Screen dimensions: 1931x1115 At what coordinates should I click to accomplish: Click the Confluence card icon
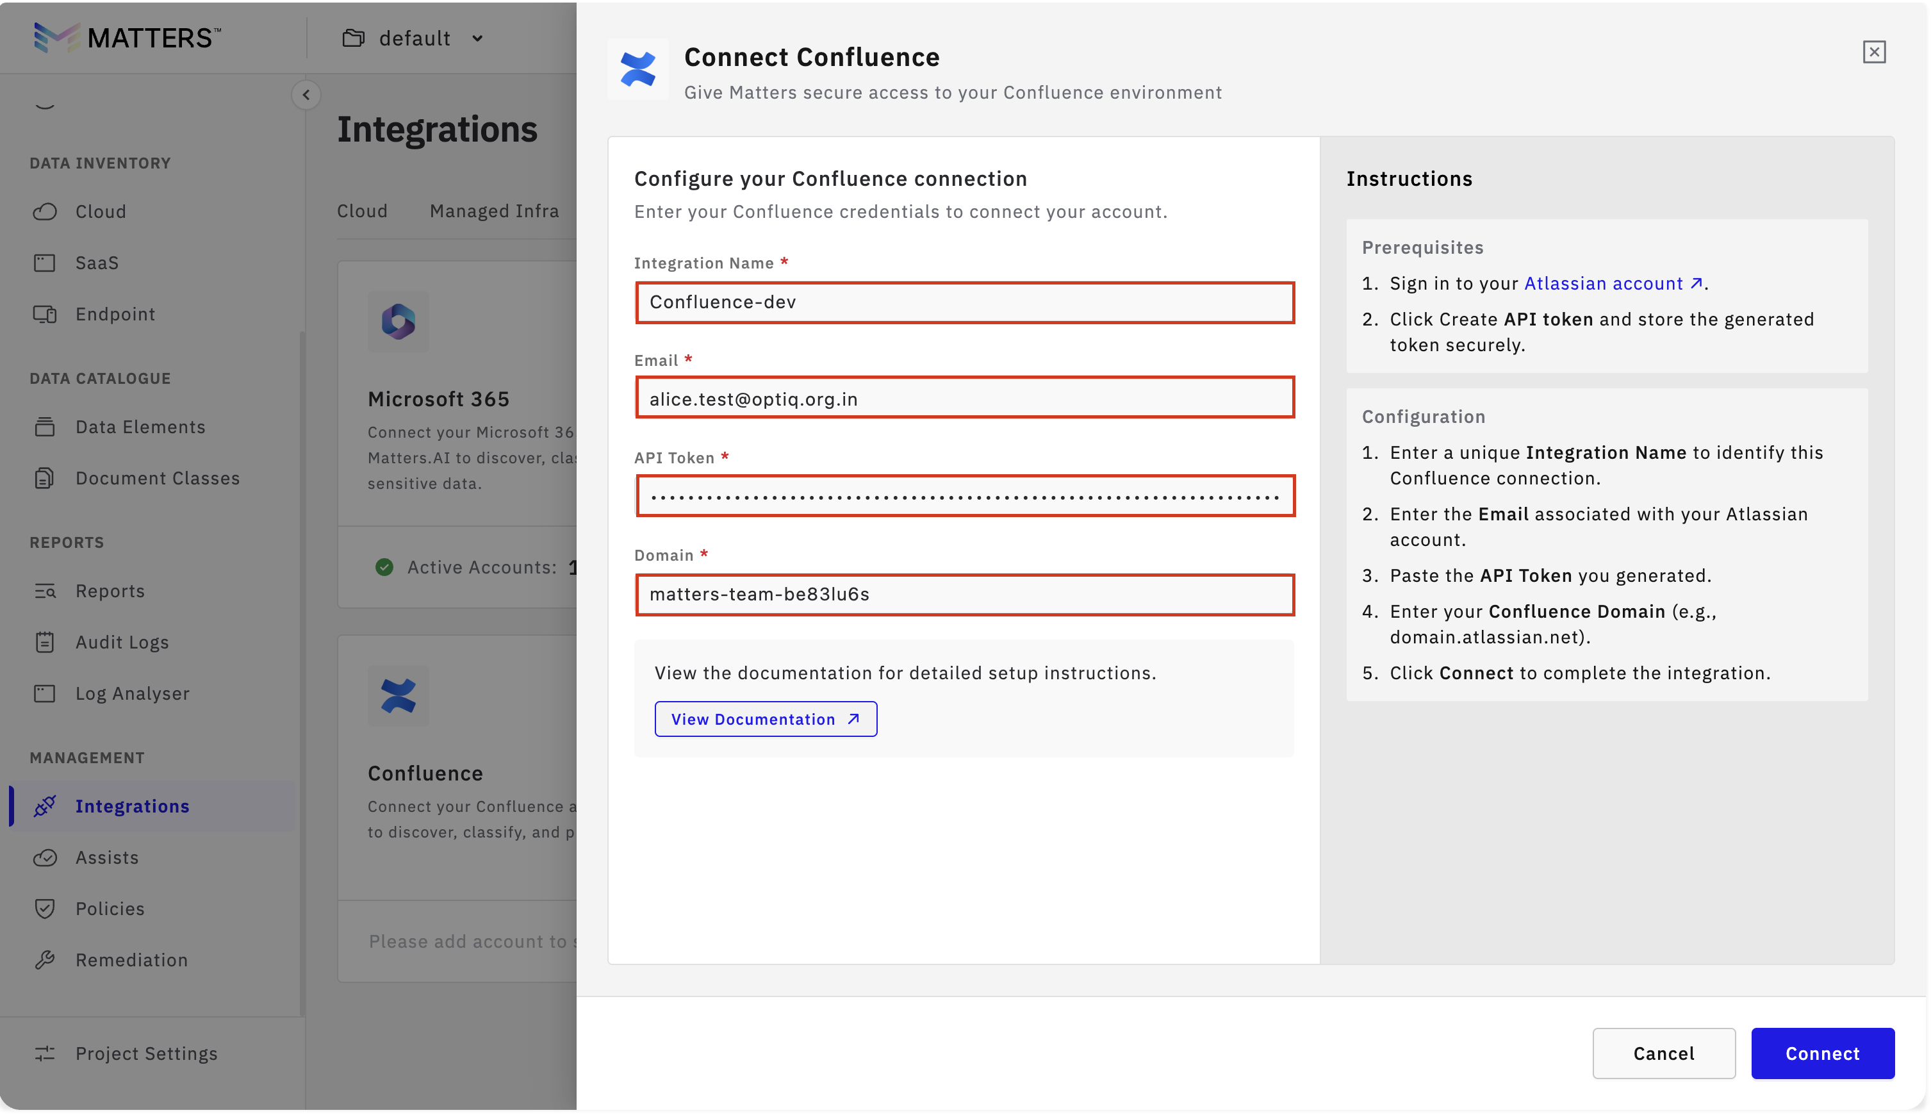(398, 695)
